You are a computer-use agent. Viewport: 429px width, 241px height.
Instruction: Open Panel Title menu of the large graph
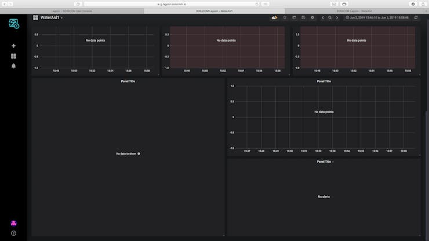coord(323,81)
